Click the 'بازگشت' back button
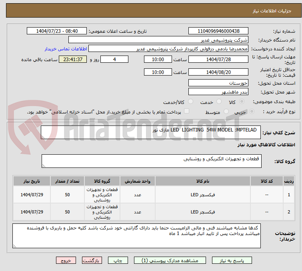 tap(92, 261)
